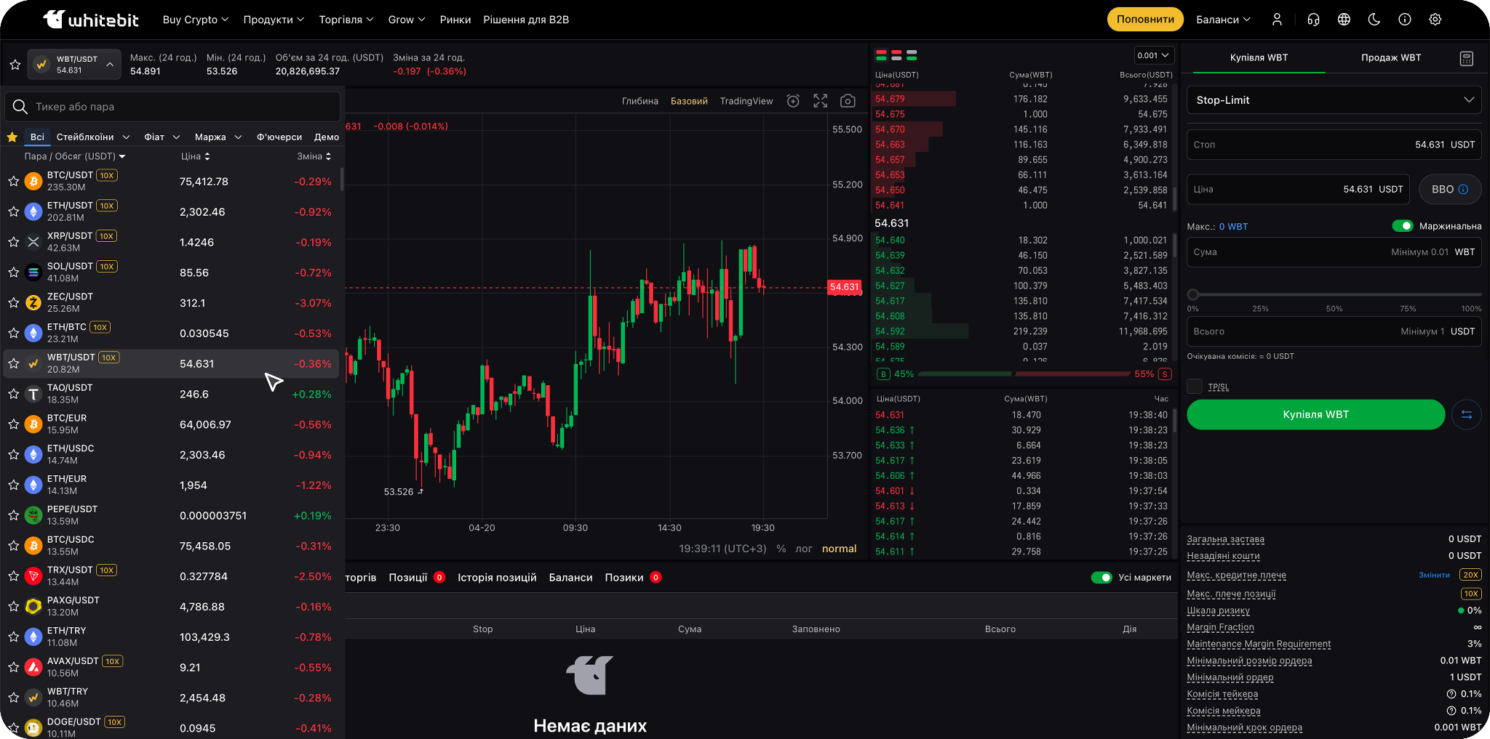
Task: Click the 50% mark on amount slider
Action: click(x=1334, y=295)
